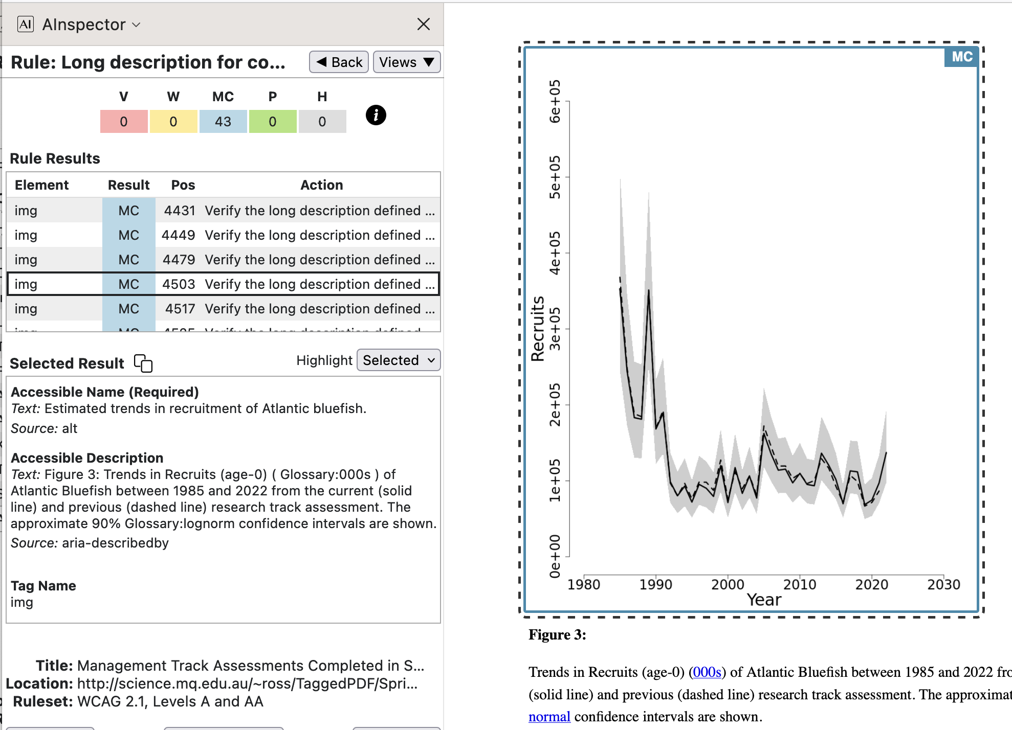Click the AInspector AI logo icon

25,24
